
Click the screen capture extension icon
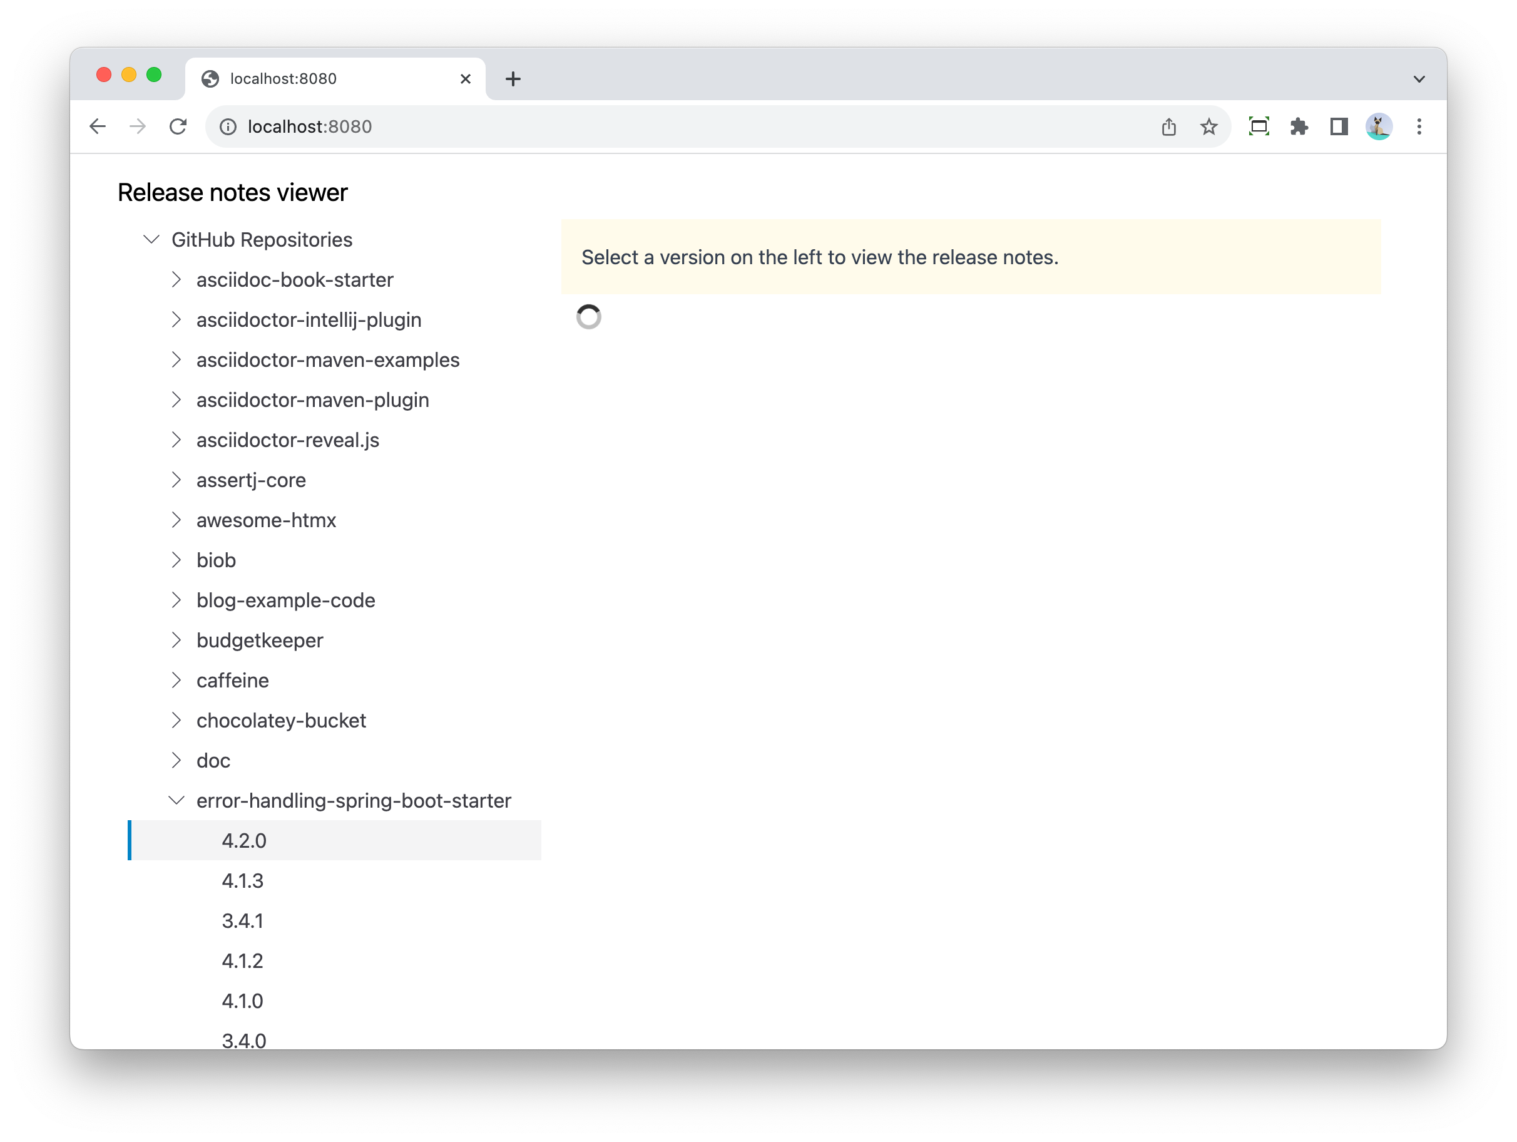click(x=1259, y=126)
